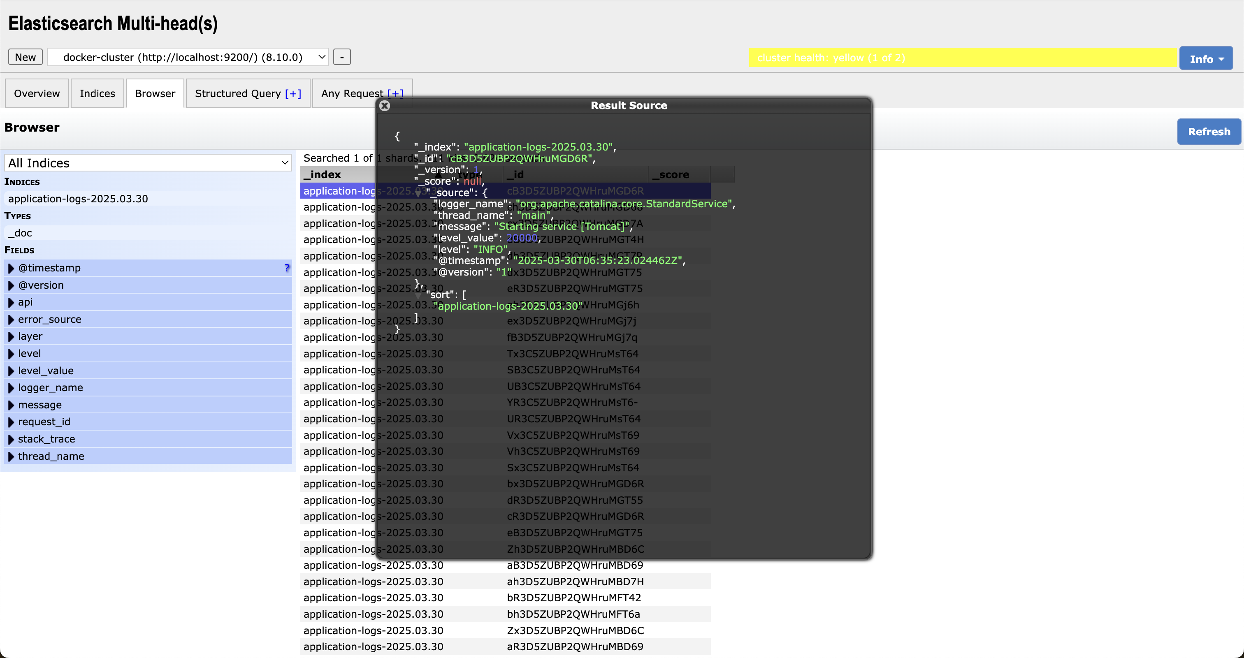Image resolution: width=1244 pixels, height=658 pixels.
Task: Click the Elasticsearch Multi-head(s) title
Action: pos(113,23)
